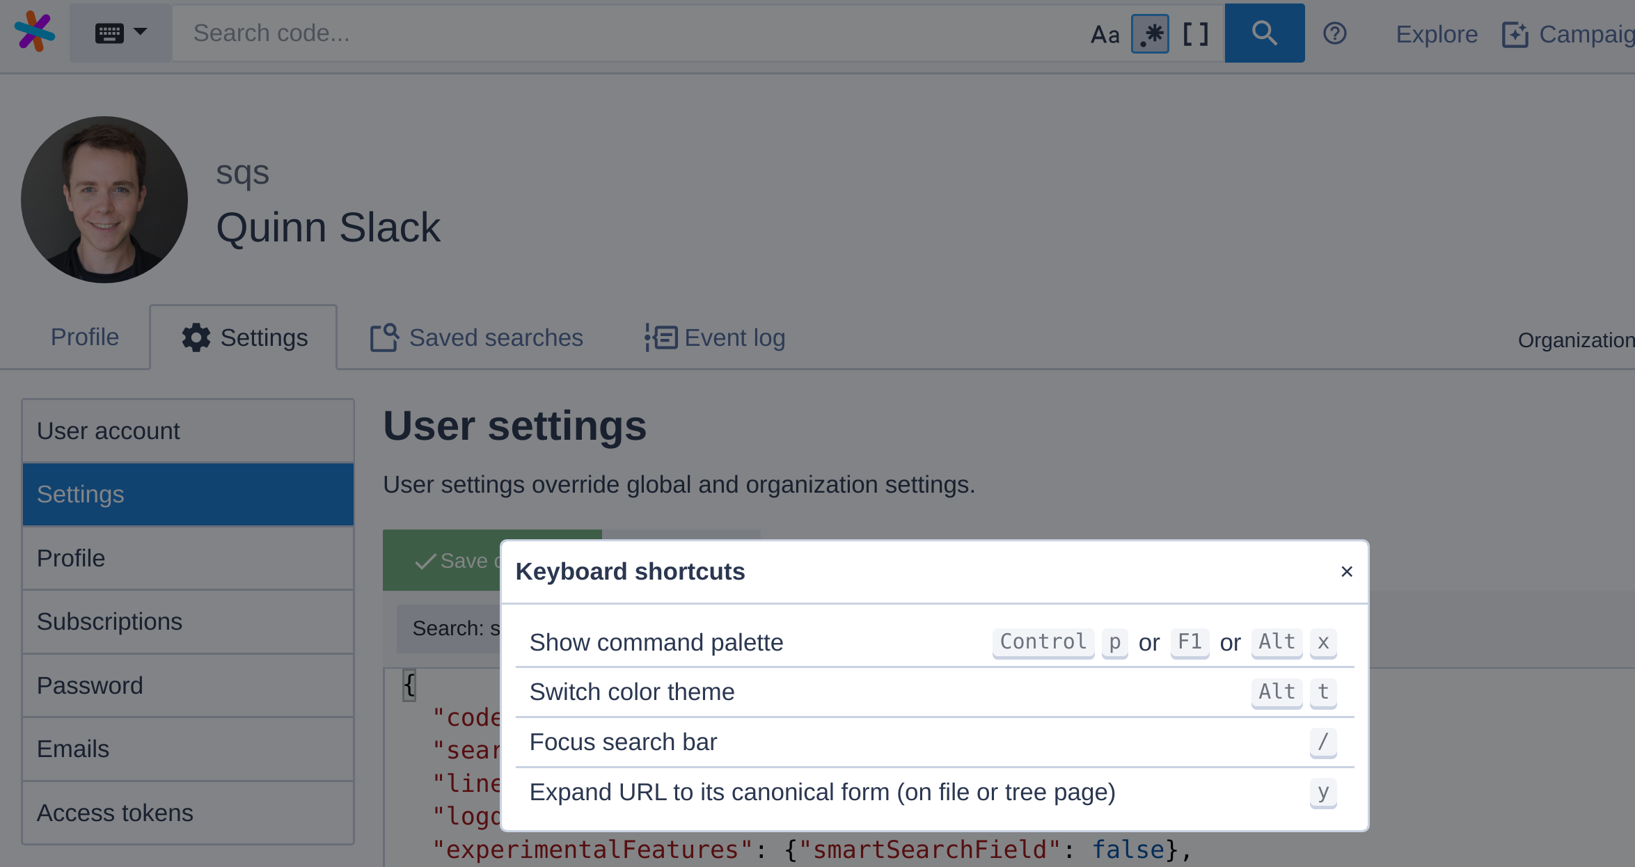The image size is (1635, 867).
Task: Switch to the Profile tab
Action: (x=84, y=337)
